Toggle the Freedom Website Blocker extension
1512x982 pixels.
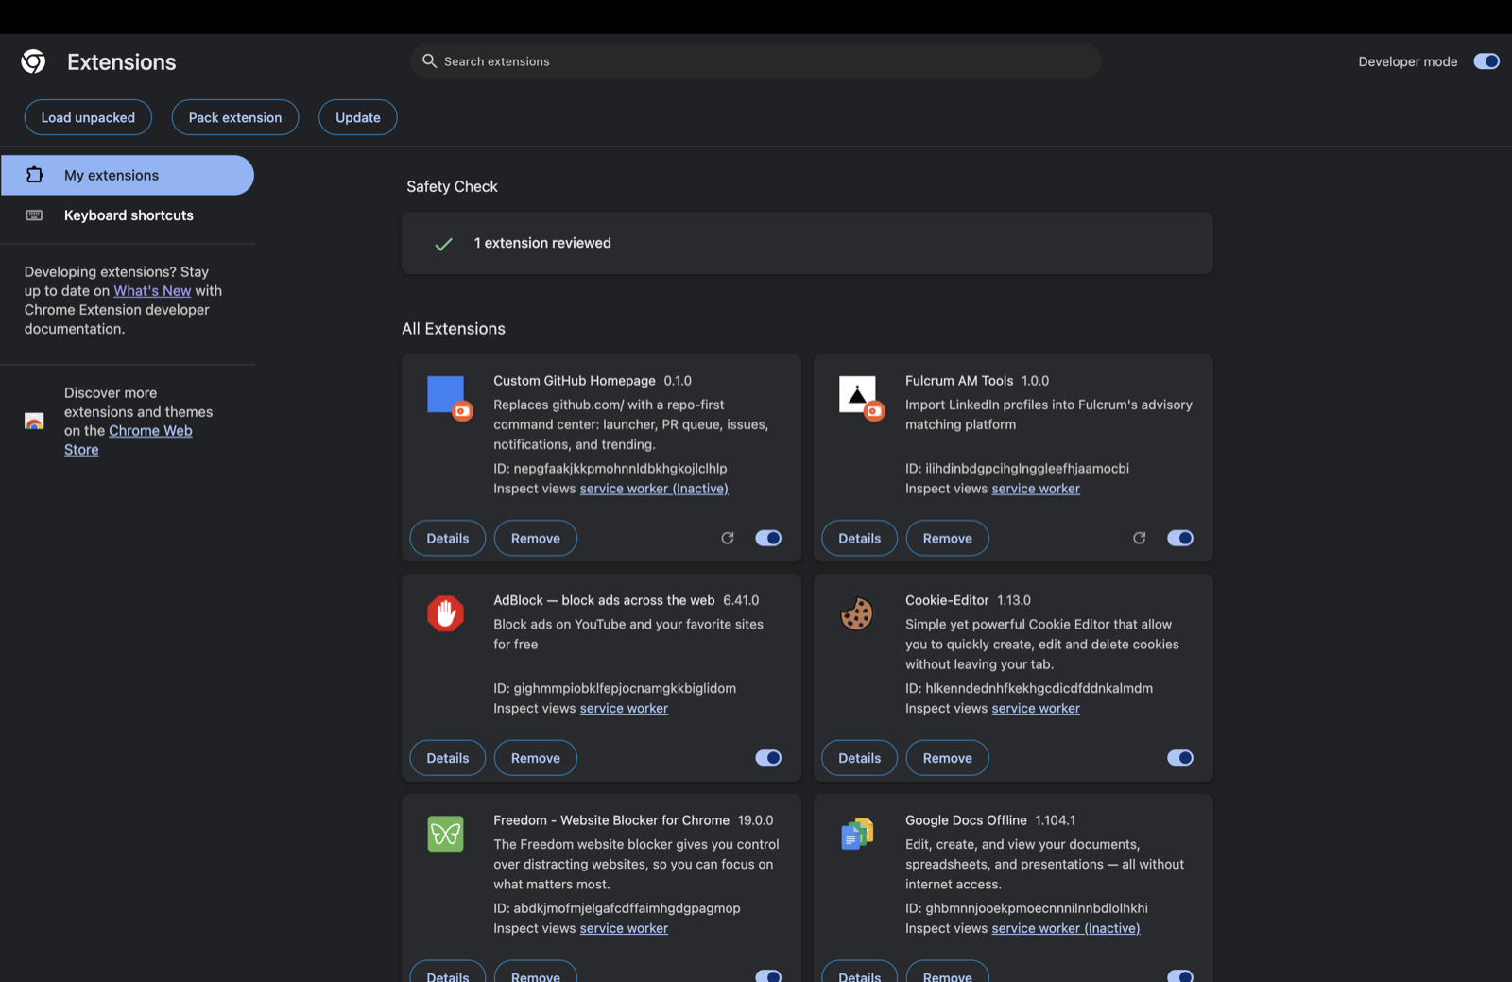tap(768, 975)
